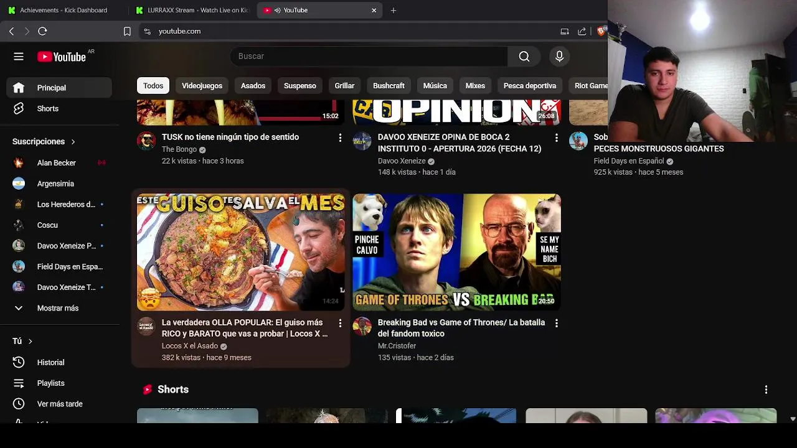The width and height of the screenshot is (797, 448).
Task: Play Game of Thrones vs Breaking Bad thumbnail
Action: click(x=456, y=252)
